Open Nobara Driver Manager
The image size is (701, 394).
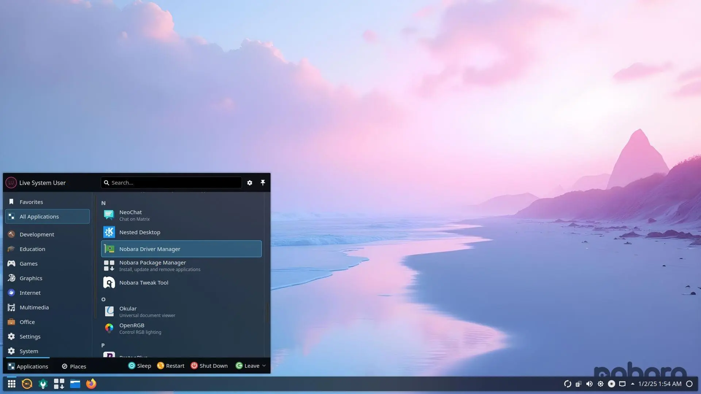pyautogui.click(x=181, y=249)
